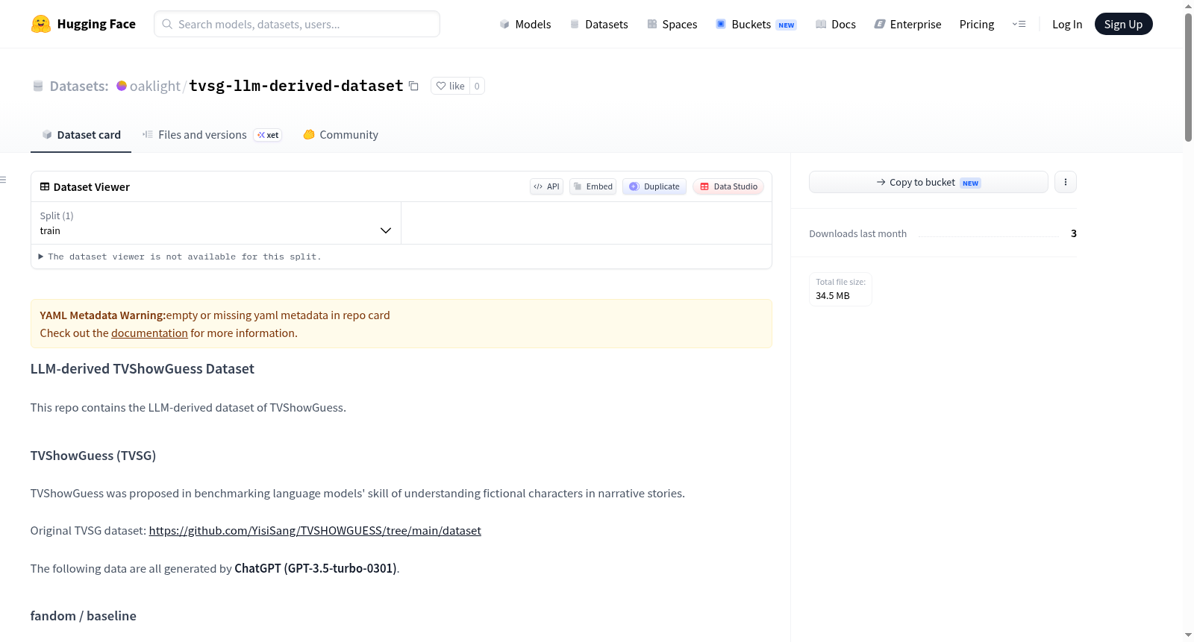
Task: Click Copy to bucket button
Action: [928, 182]
